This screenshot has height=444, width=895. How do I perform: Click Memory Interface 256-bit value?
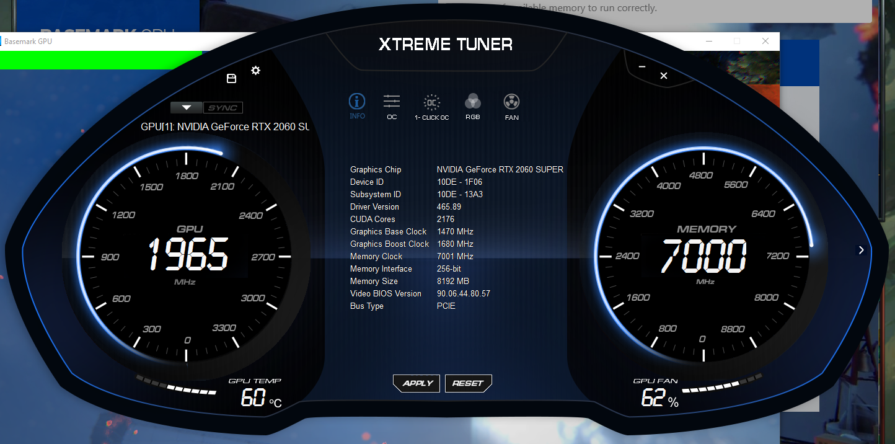(449, 269)
